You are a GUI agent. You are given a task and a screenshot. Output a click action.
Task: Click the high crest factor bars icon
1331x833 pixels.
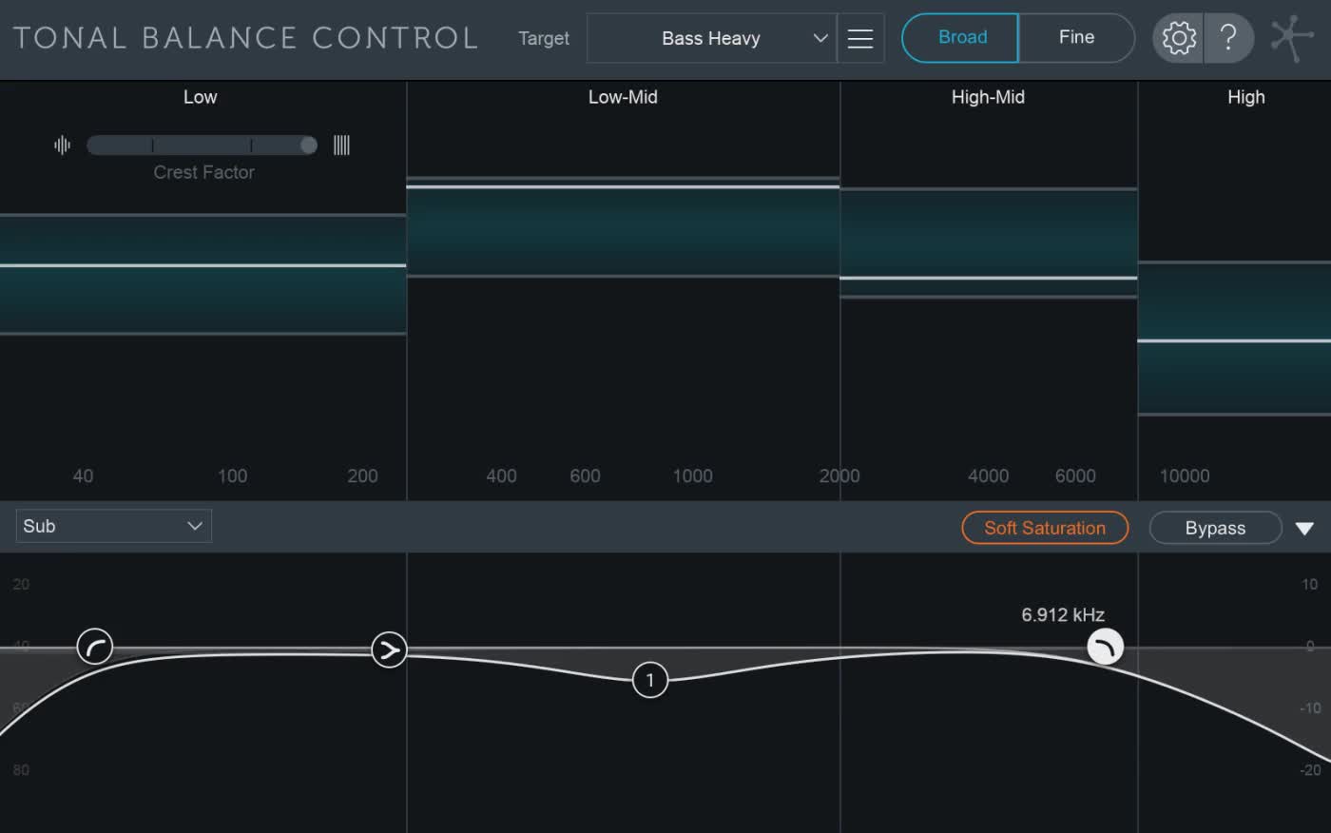(x=341, y=145)
